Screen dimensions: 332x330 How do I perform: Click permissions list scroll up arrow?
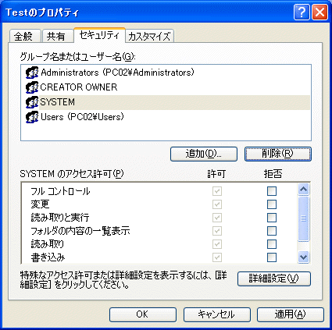click(303, 189)
